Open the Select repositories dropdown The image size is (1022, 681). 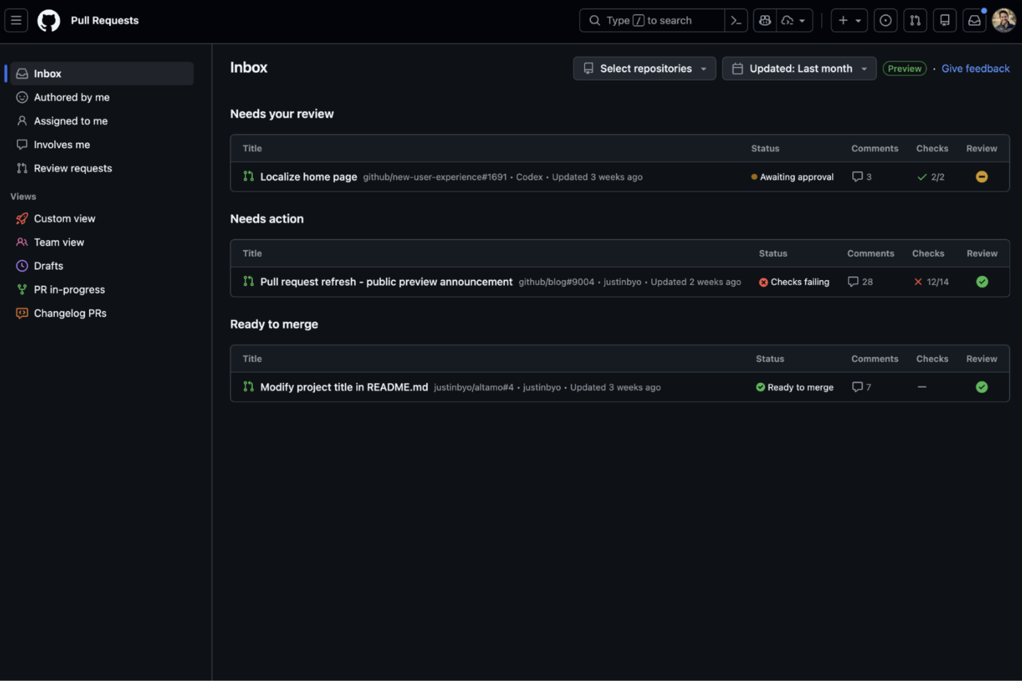(644, 68)
